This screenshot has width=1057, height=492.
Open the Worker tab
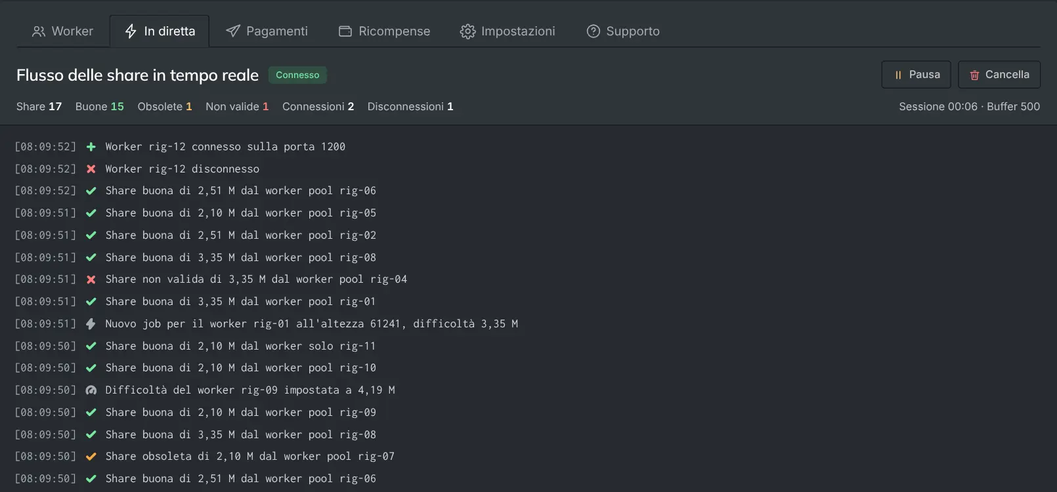click(63, 31)
